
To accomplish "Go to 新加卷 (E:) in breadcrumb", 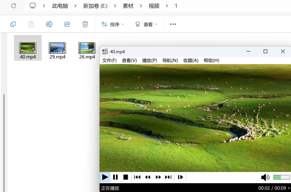I will click(x=95, y=6).
